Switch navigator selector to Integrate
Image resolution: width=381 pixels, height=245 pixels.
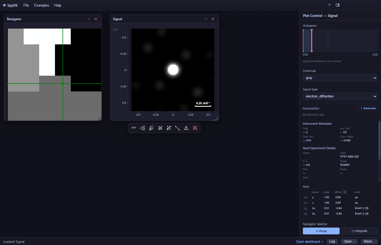pyautogui.click(x=360, y=231)
